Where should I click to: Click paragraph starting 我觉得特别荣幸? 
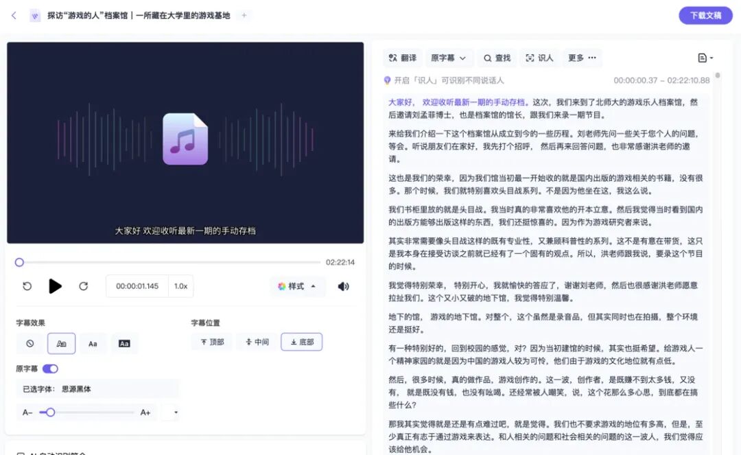[543, 292]
